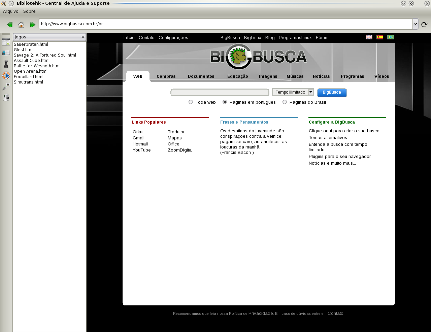The height and width of the screenshot is (332, 431).
Task: Open the YouTube popular link
Action: (x=142, y=150)
